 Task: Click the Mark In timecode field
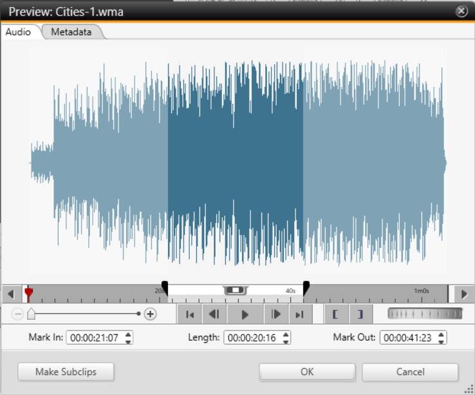coord(95,338)
